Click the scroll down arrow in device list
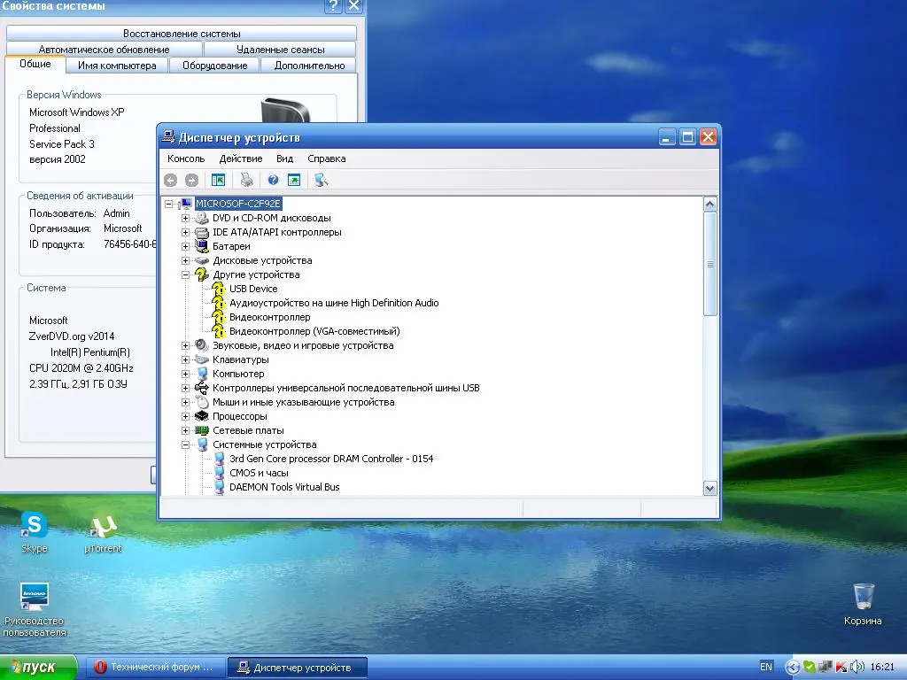Viewport: 907px width, 680px height. pyautogui.click(x=709, y=488)
